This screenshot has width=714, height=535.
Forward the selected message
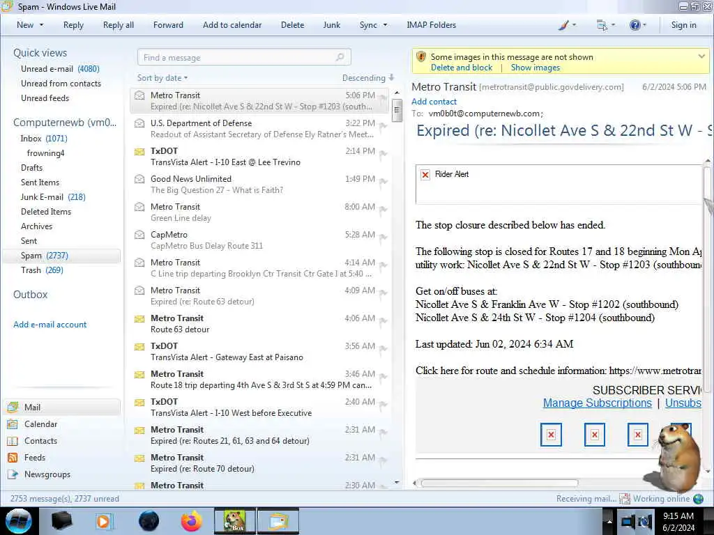click(x=168, y=25)
